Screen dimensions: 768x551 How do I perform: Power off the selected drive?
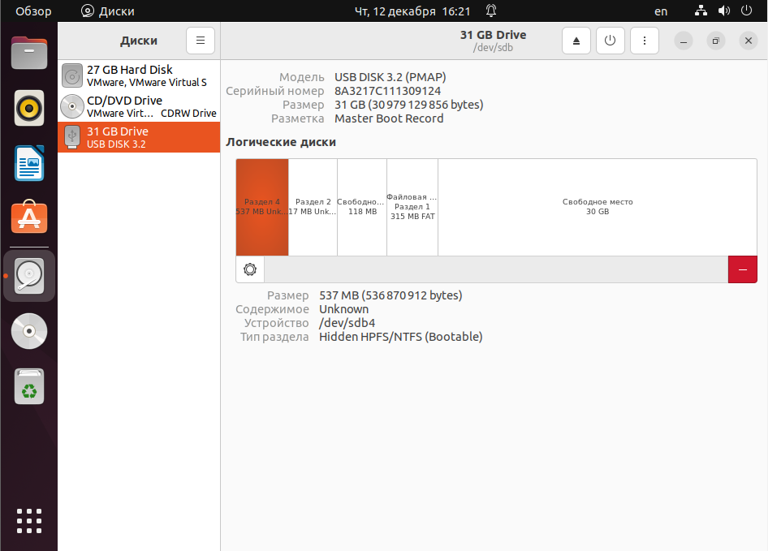pos(611,41)
